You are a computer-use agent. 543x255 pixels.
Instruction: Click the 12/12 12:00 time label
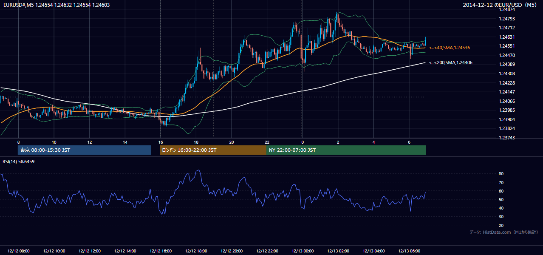point(89,251)
